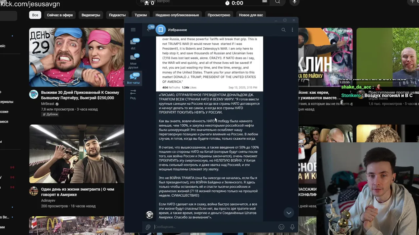Viewport: 419px width, 235px height.
Task: Click the YouTube search magnifier button
Action: coord(278,2)
